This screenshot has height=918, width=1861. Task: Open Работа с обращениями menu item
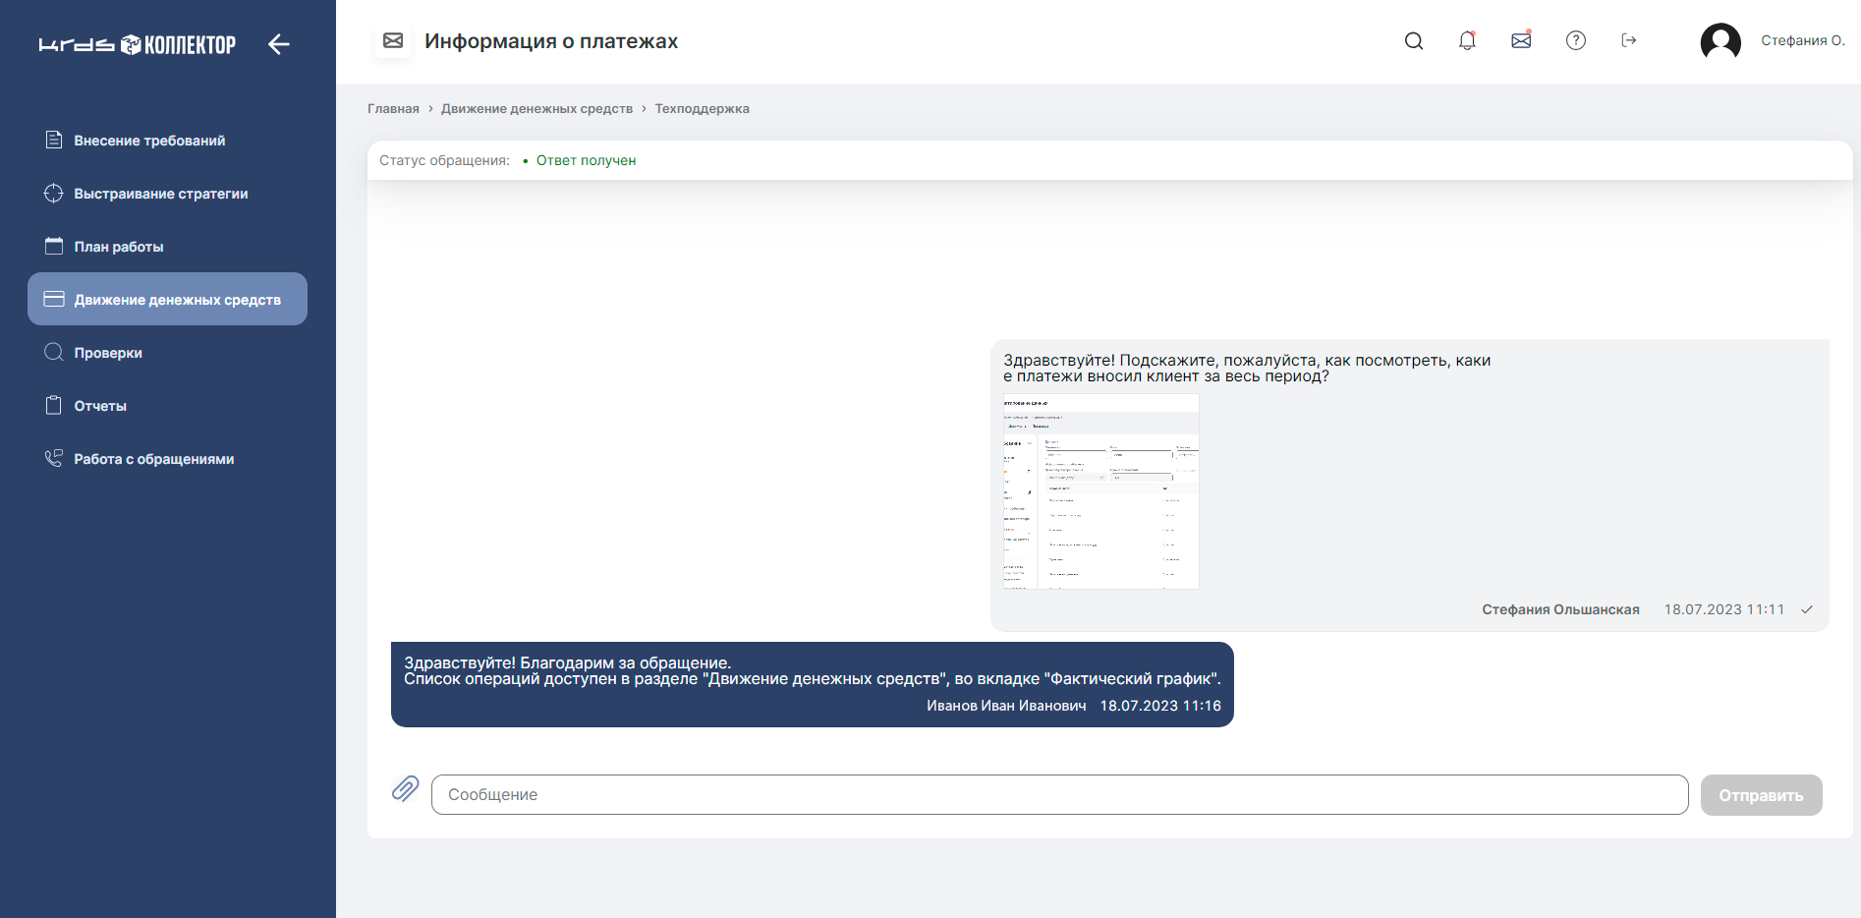[x=153, y=459]
